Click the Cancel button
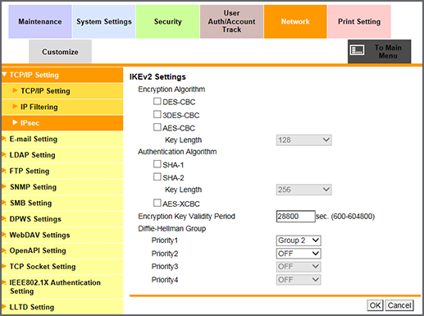 click(x=399, y=305)
